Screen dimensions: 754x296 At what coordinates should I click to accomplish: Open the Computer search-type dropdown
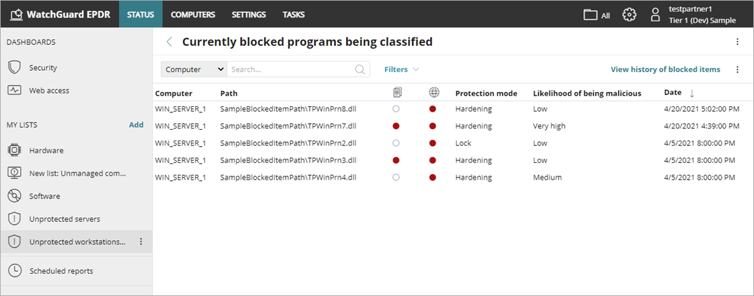194,69
